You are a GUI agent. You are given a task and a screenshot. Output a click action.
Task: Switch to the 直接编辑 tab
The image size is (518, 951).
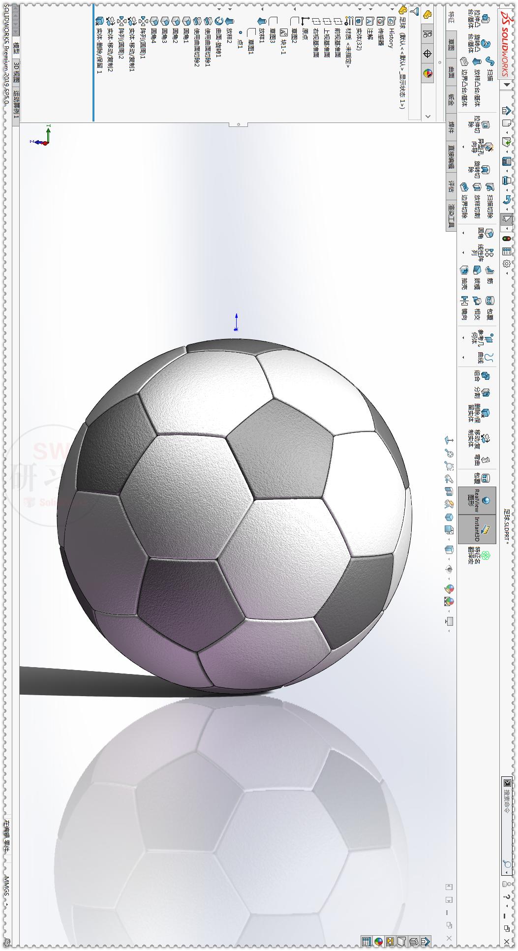point(451,156)
